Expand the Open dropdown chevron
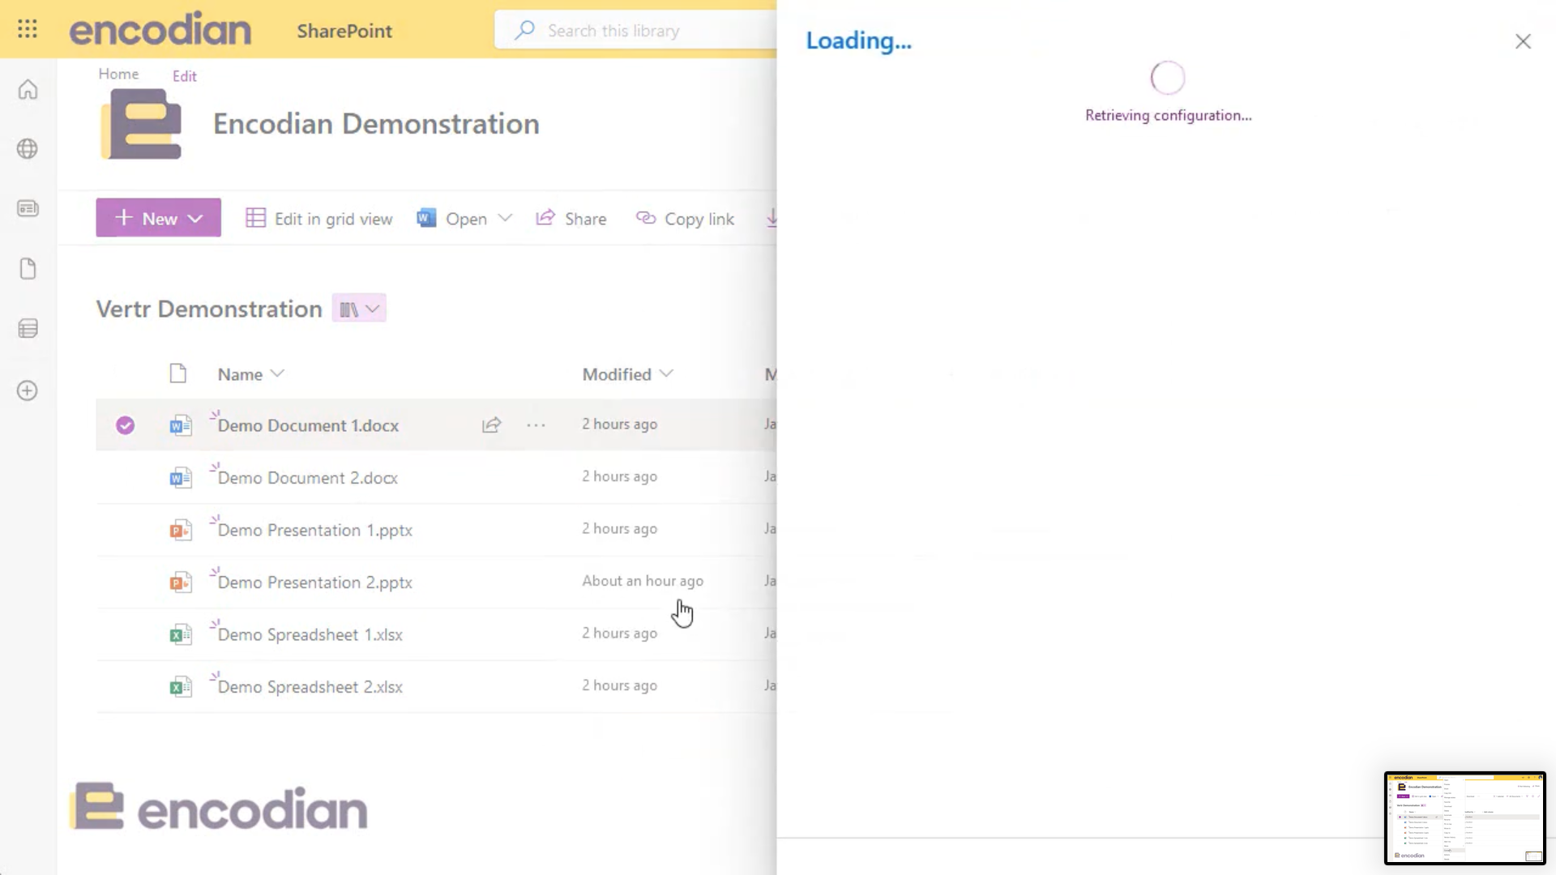 [x=505, y=218]
